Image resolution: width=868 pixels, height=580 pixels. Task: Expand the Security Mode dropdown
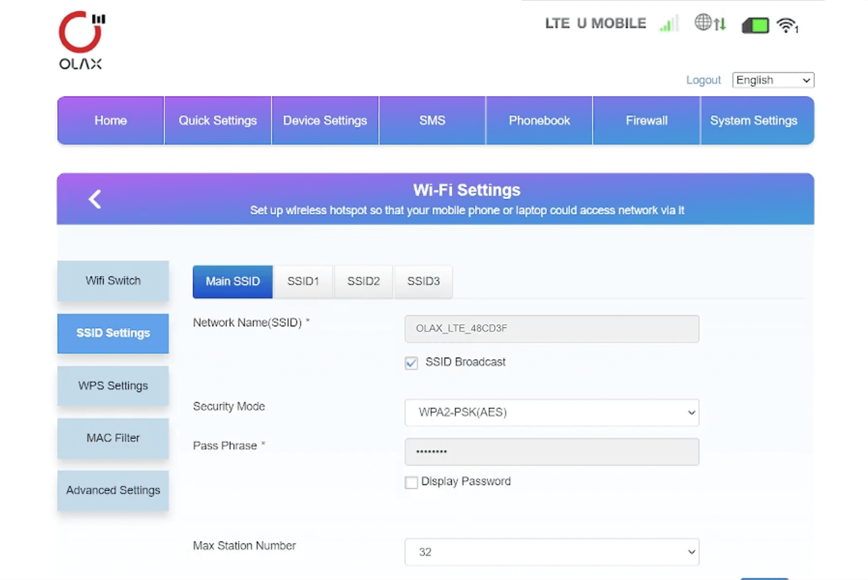(x=551, y=413)
